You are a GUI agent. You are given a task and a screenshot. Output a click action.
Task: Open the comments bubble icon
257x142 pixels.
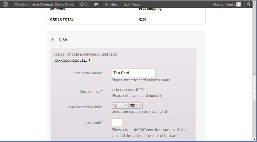96,4
